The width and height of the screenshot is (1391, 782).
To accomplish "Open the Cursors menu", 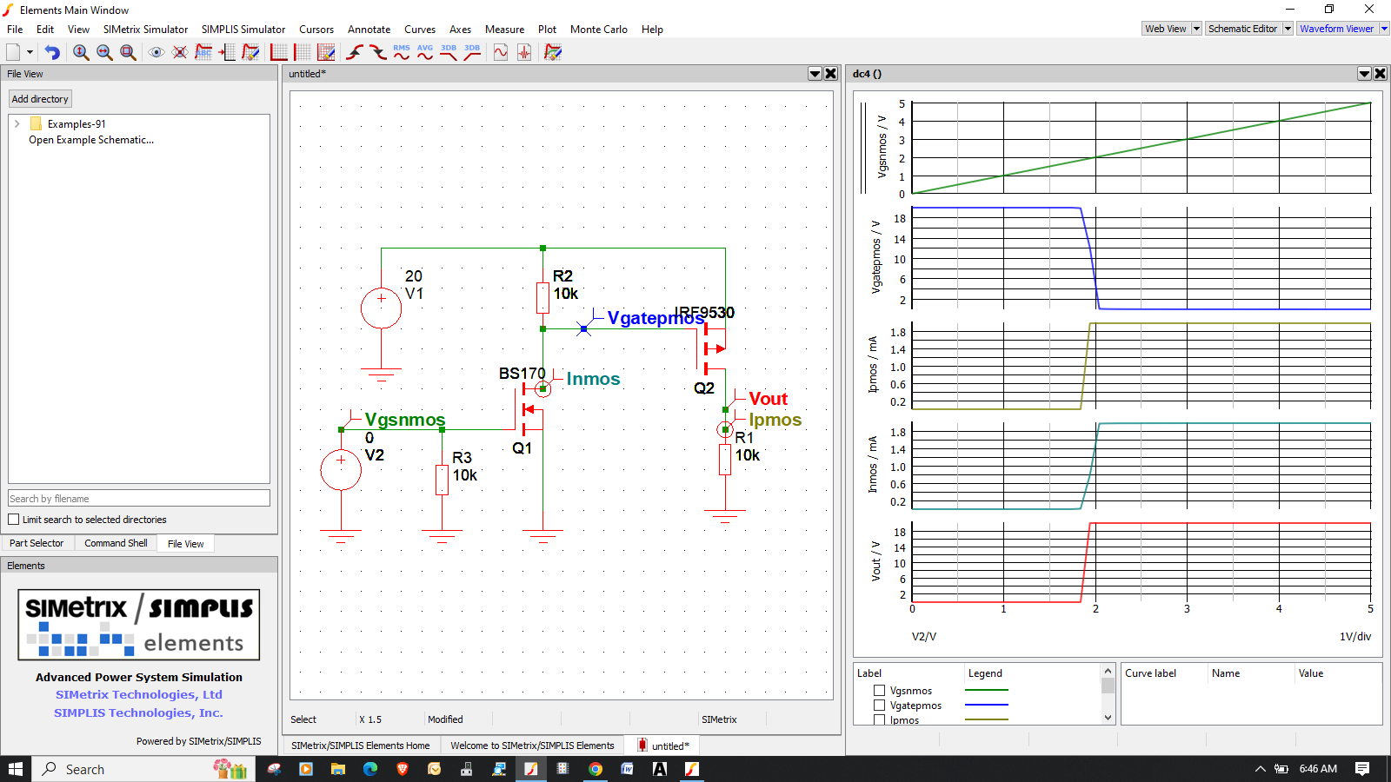I will [316, 30].
